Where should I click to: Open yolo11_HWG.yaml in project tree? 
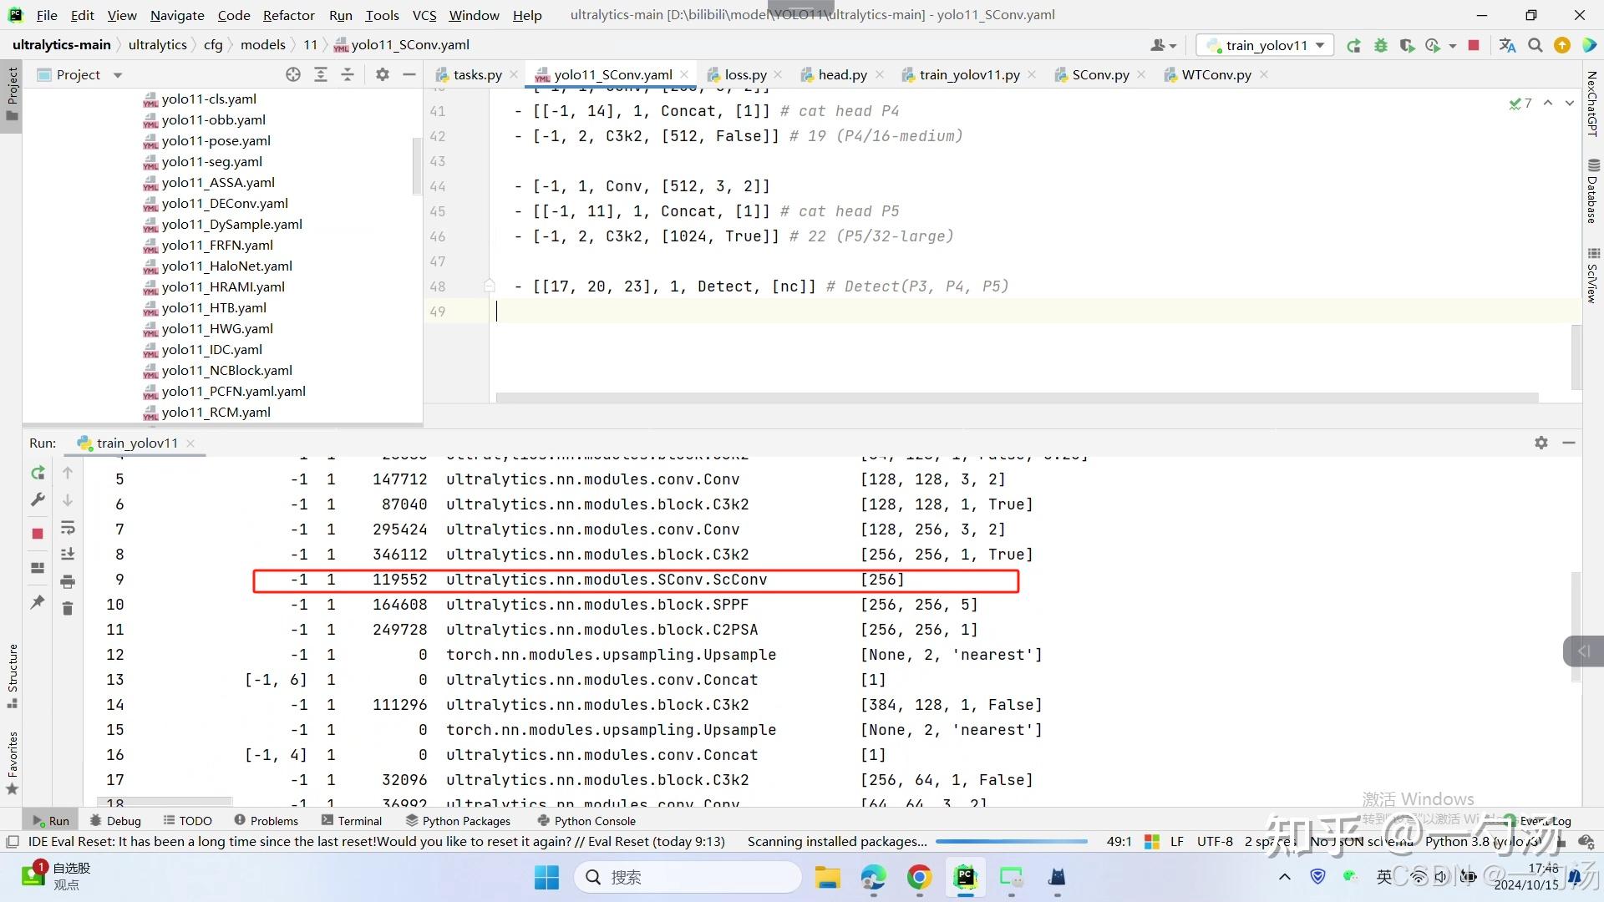[217, 328]
